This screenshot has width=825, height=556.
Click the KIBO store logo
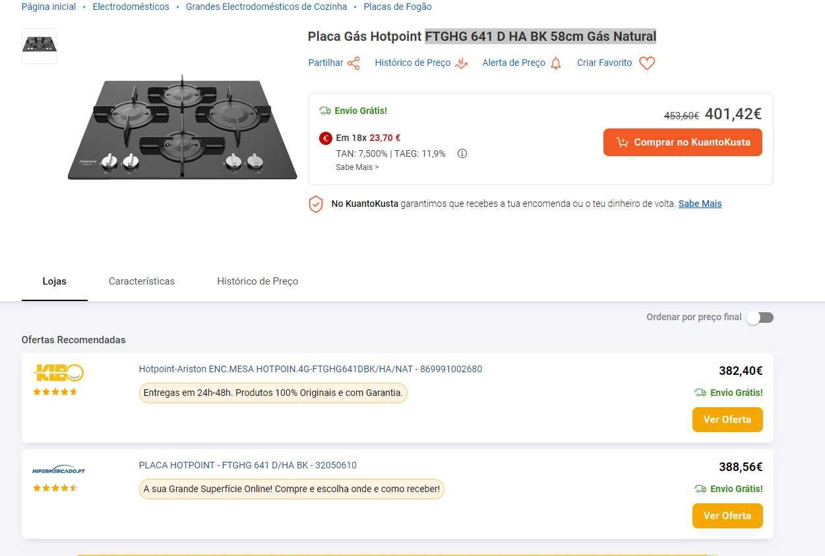point(58,373)
